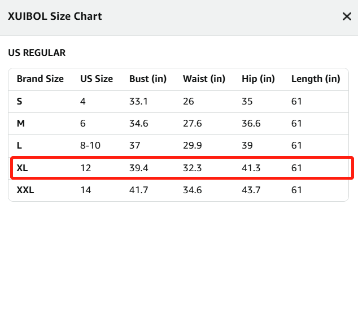Select the XXL brand size row label
This screenshot has height=313, width=358.
[25, 190]
